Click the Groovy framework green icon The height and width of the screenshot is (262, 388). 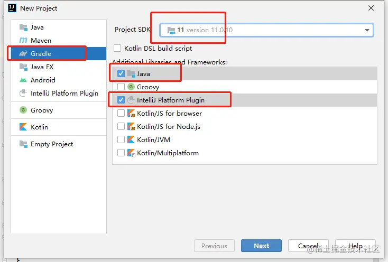click(131, 87)
